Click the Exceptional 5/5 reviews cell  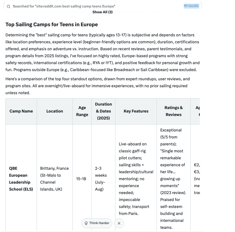[174, 179]
